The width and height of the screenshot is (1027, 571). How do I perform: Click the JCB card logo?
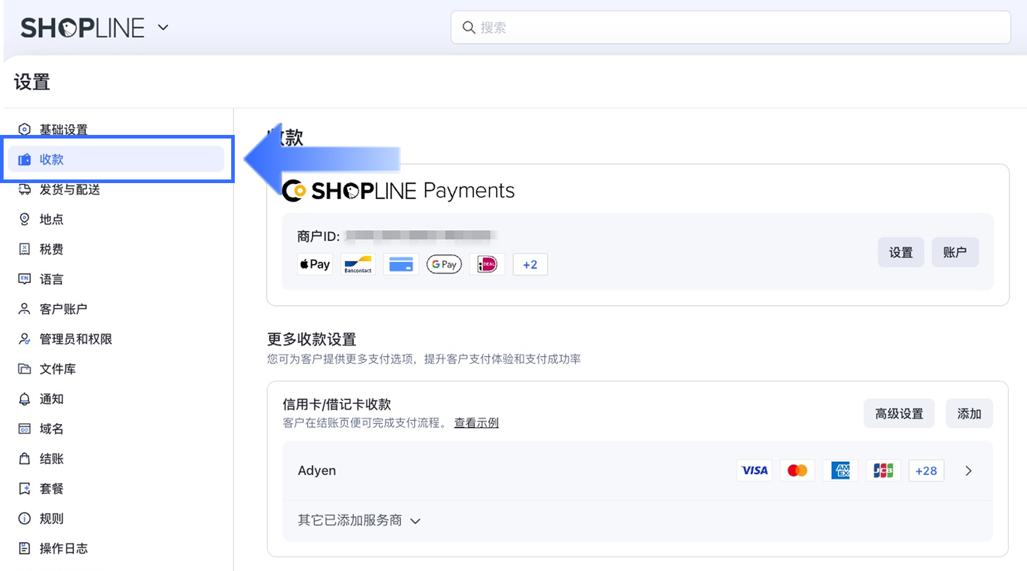click(883, 470)
